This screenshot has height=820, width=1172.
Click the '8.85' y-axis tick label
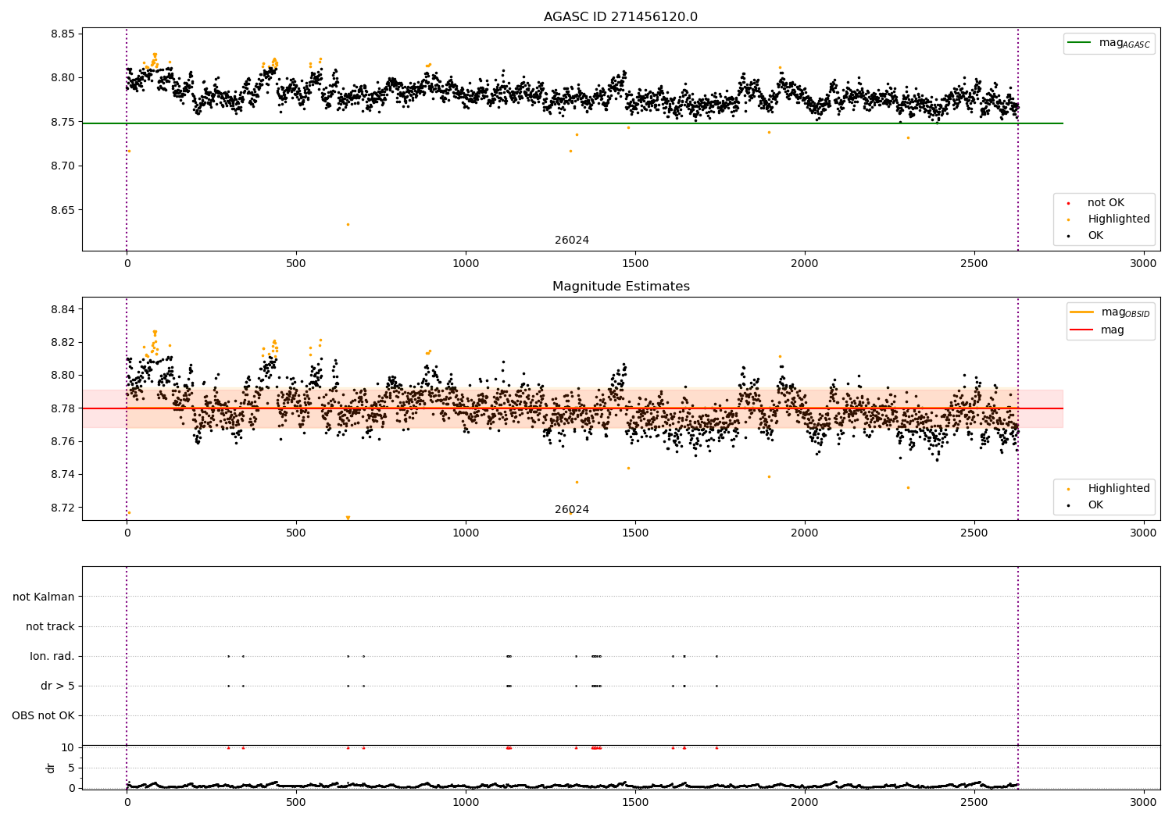[x=63, y=34]
